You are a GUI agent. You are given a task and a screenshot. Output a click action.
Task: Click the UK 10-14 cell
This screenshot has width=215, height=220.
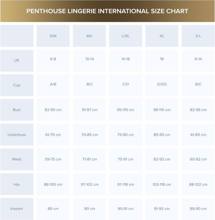point(89,59)
